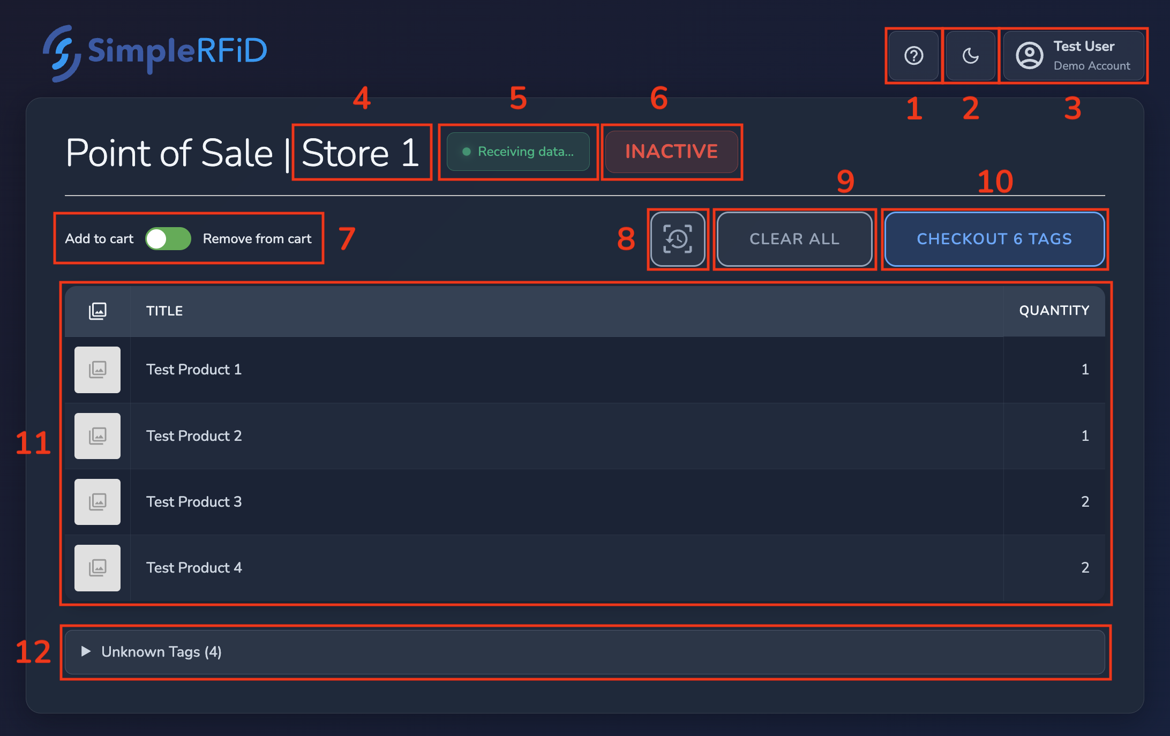The image size is (1170, 736).
Task: Click Test Product 4 image placeholder
Action: (97, 568)
